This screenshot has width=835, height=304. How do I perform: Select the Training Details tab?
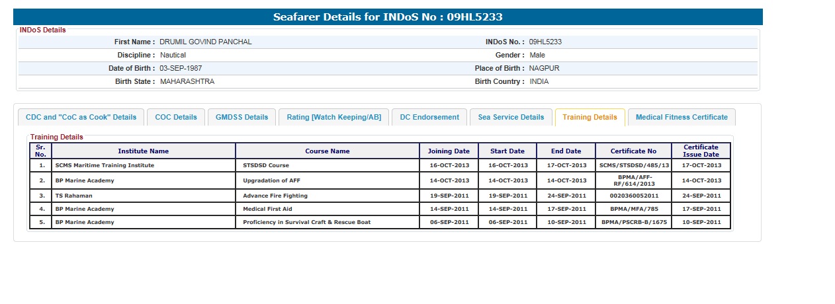pyautogui.click(x=590, y=117)
